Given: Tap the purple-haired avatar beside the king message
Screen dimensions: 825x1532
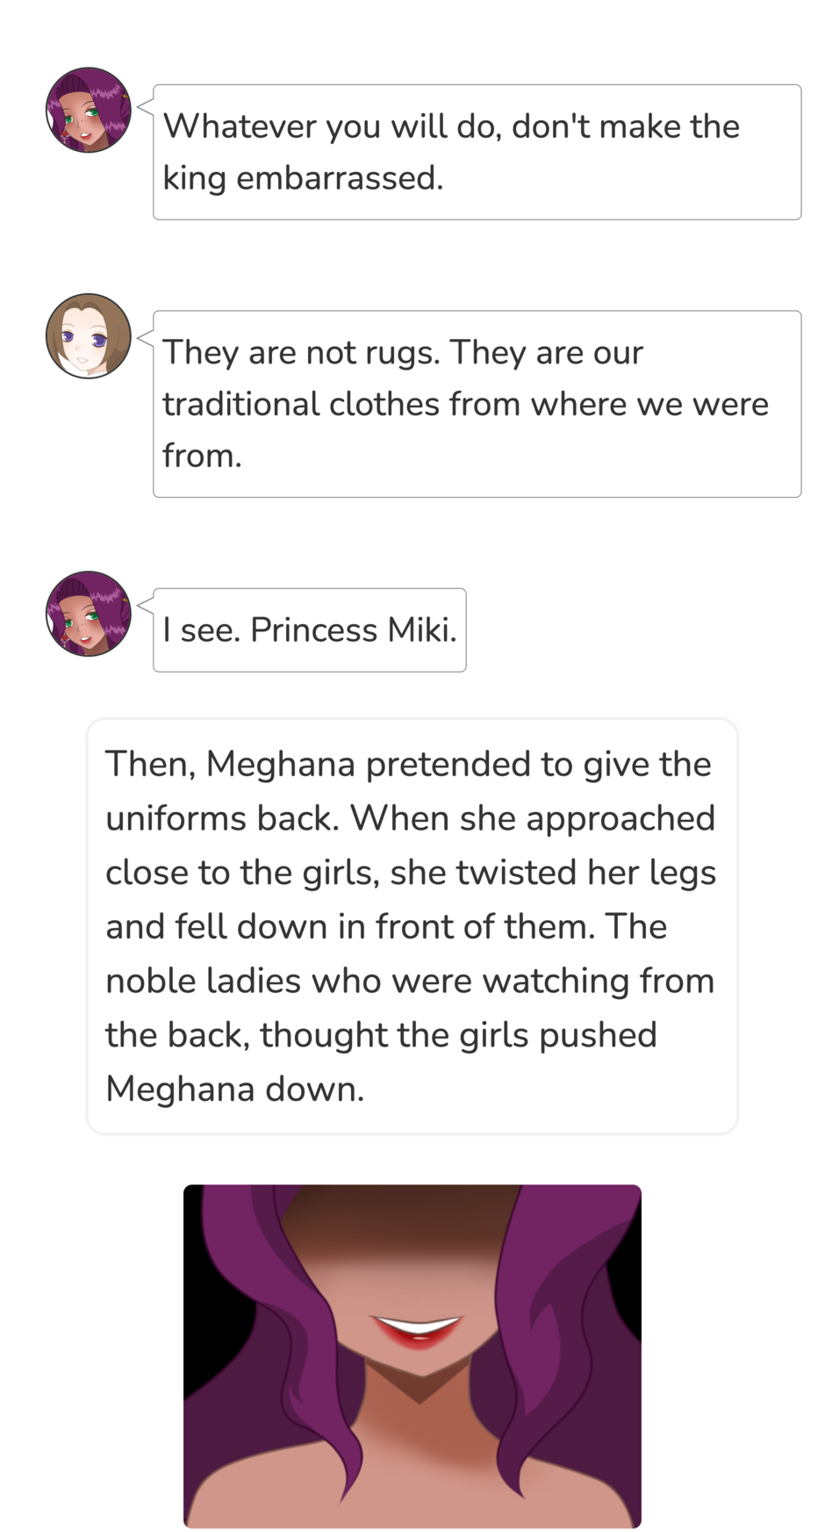Looking at the screenshot, I should [x=88, y=111].
